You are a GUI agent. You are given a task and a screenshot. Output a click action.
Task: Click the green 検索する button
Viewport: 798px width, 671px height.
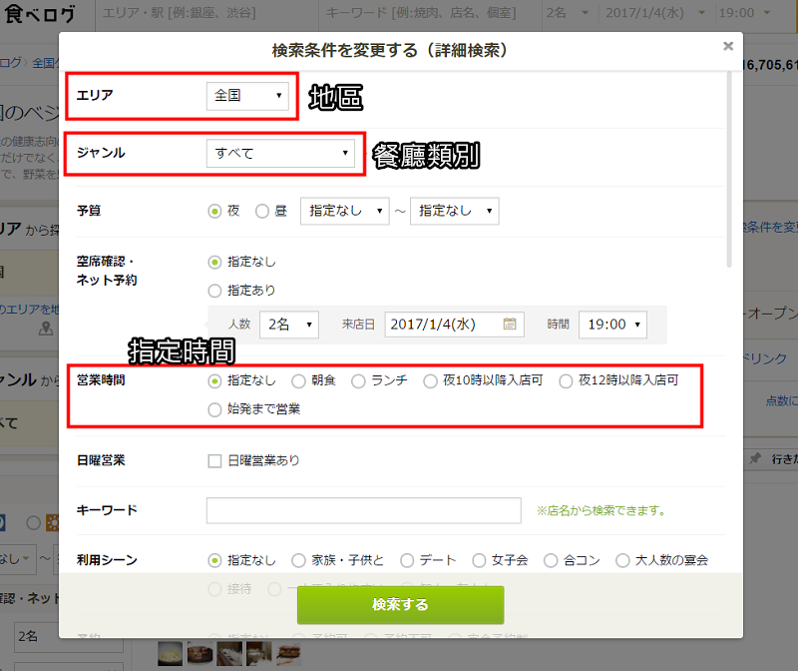pyautogui.click(x=400, y=605)
